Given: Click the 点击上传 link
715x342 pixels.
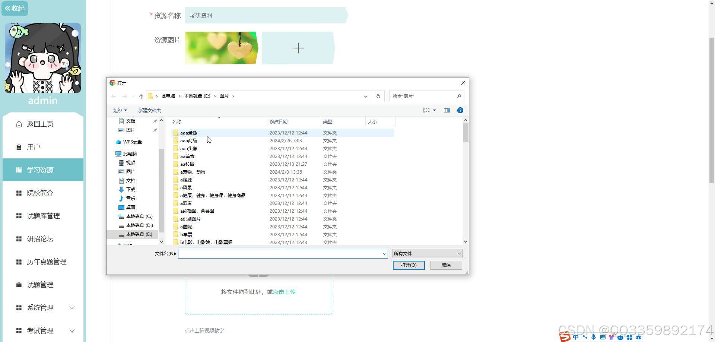Looking at the screenshot, I should (284, 292).
